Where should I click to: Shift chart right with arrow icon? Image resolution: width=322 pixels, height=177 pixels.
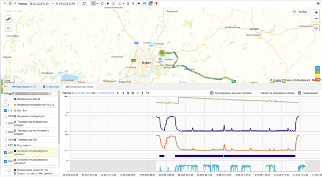pyautogui.click(x=123, y=93)
